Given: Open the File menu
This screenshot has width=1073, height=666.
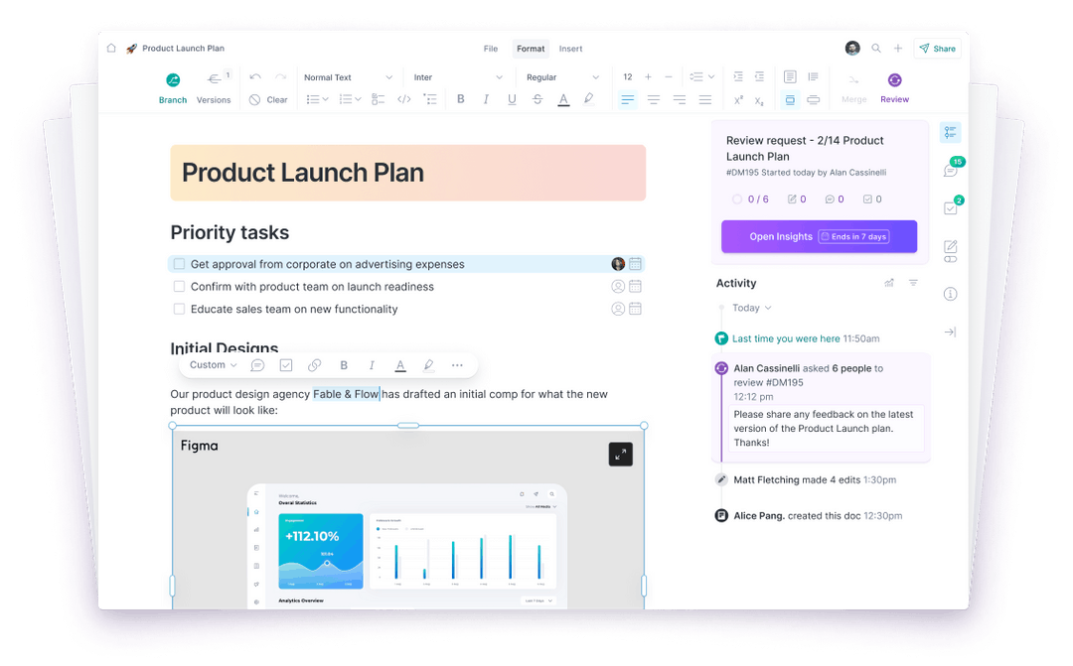Looking at the screenshot, I should coord(491,49).
